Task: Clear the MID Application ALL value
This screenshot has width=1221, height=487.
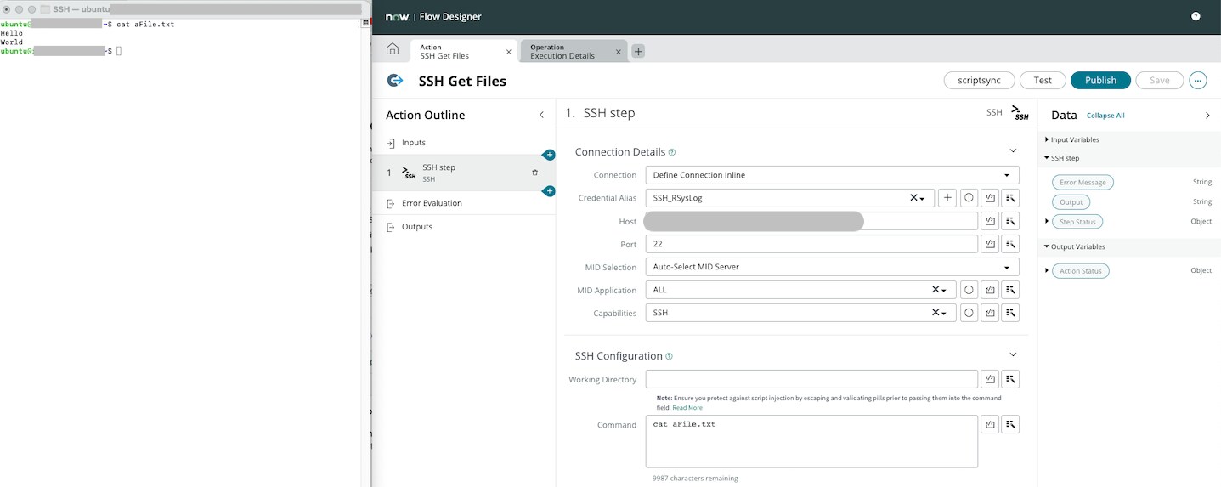Action: click(936, 290)
